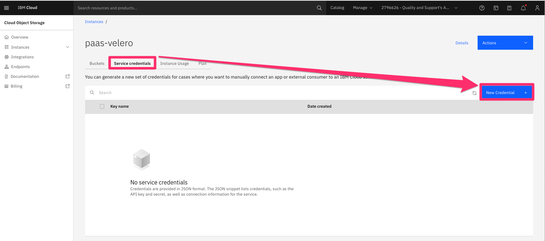
Task: Open the user profile avatar icon
Action: coord(537,8)
